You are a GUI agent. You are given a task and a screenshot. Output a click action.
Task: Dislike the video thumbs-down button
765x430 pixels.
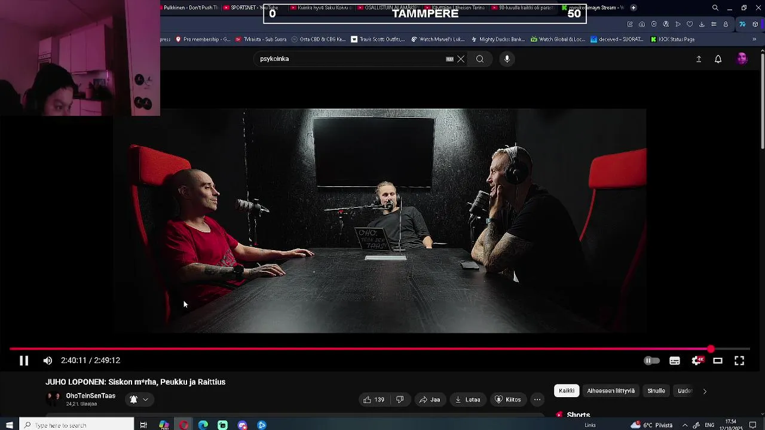400,400
